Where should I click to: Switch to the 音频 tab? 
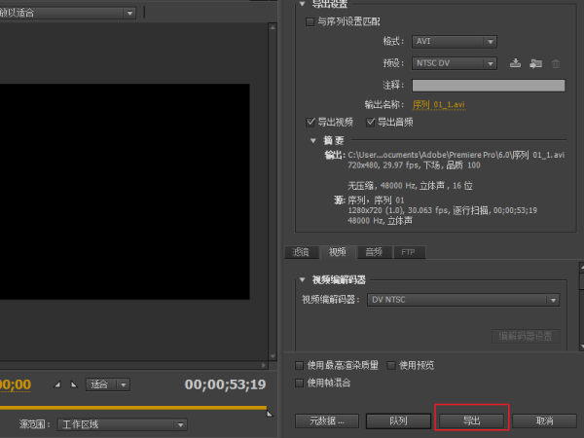(373, 252)
